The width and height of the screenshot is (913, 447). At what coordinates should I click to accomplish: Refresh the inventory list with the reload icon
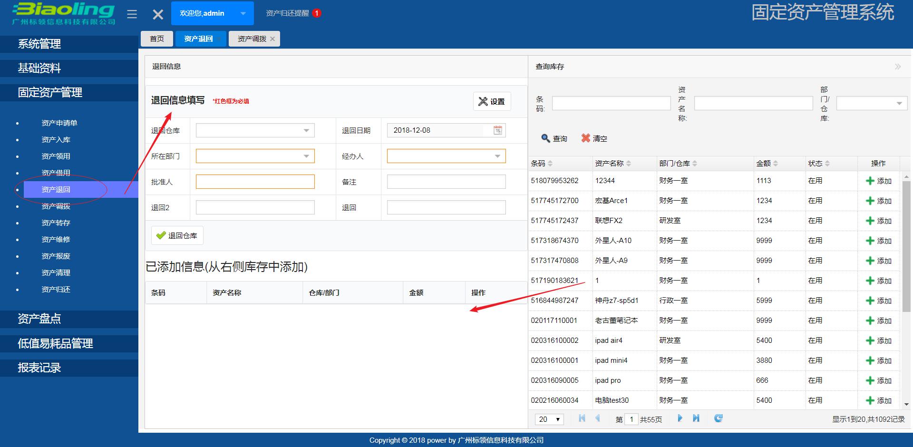coord(718,418)
